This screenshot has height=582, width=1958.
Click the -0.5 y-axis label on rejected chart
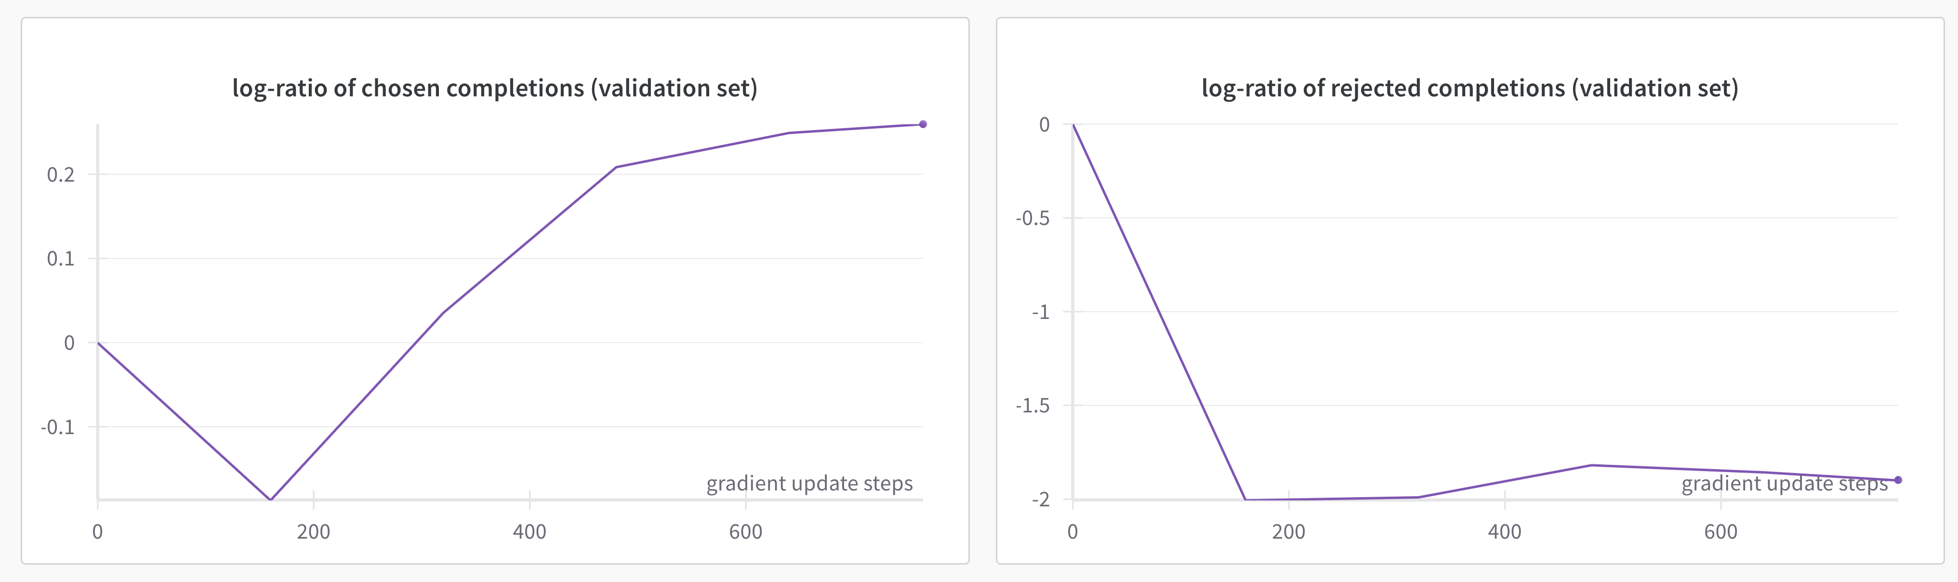1032,218
